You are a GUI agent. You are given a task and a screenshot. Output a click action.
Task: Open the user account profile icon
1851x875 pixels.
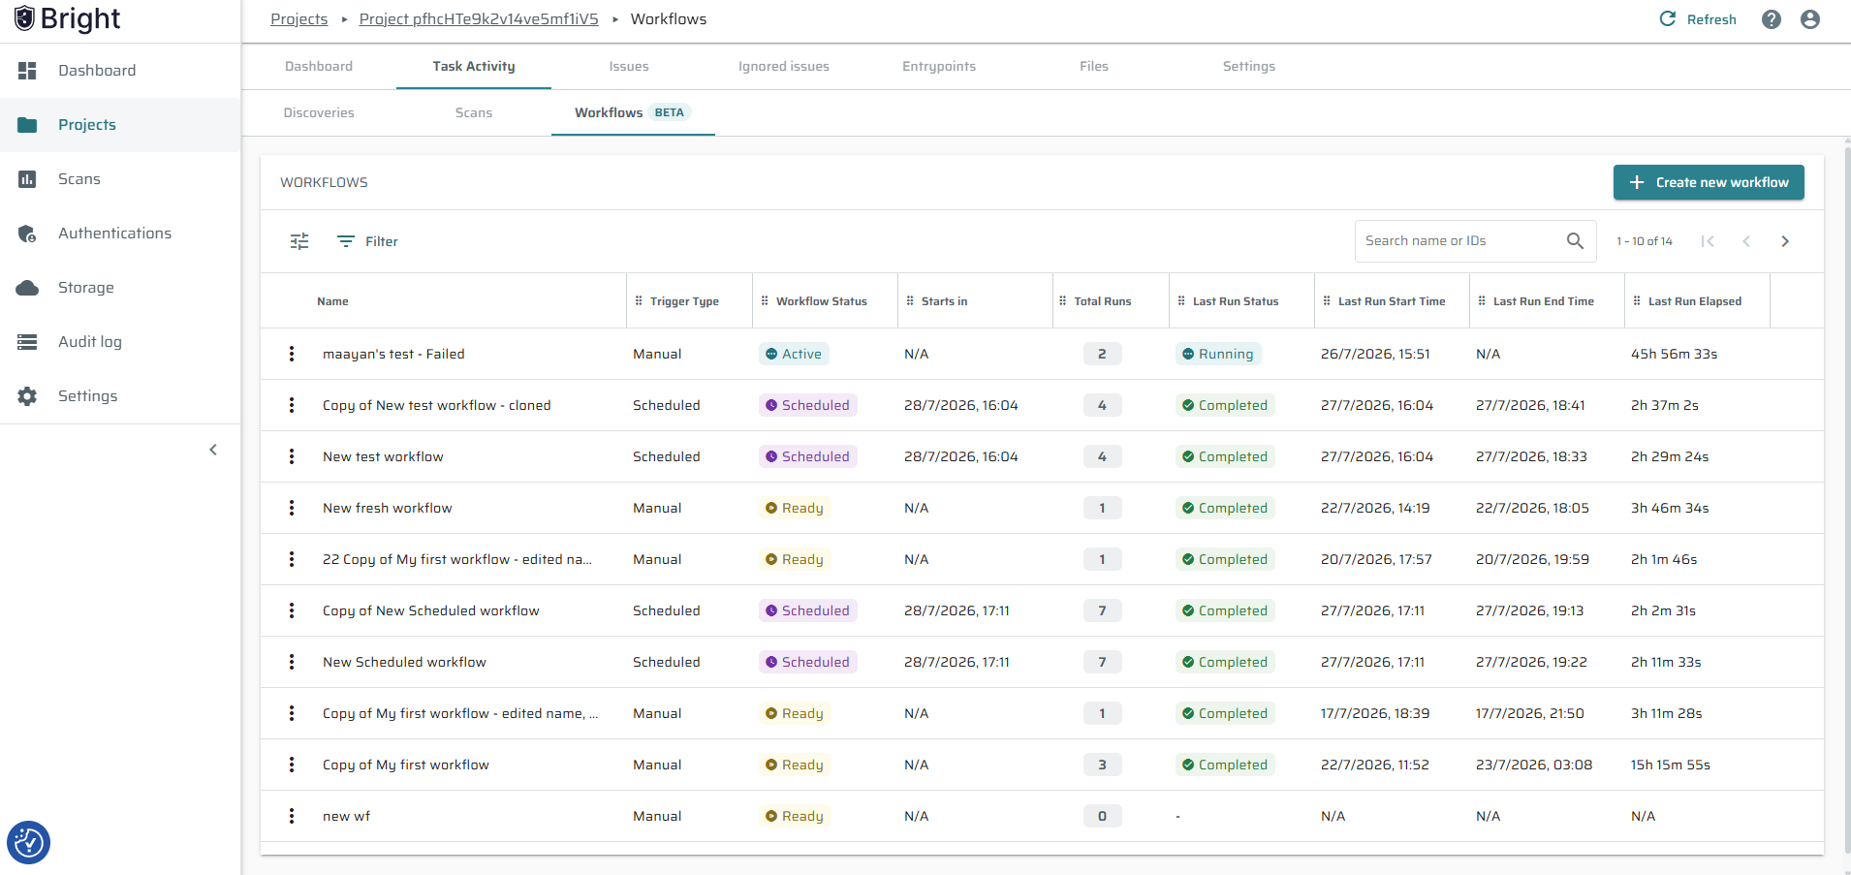(1810, 19)
